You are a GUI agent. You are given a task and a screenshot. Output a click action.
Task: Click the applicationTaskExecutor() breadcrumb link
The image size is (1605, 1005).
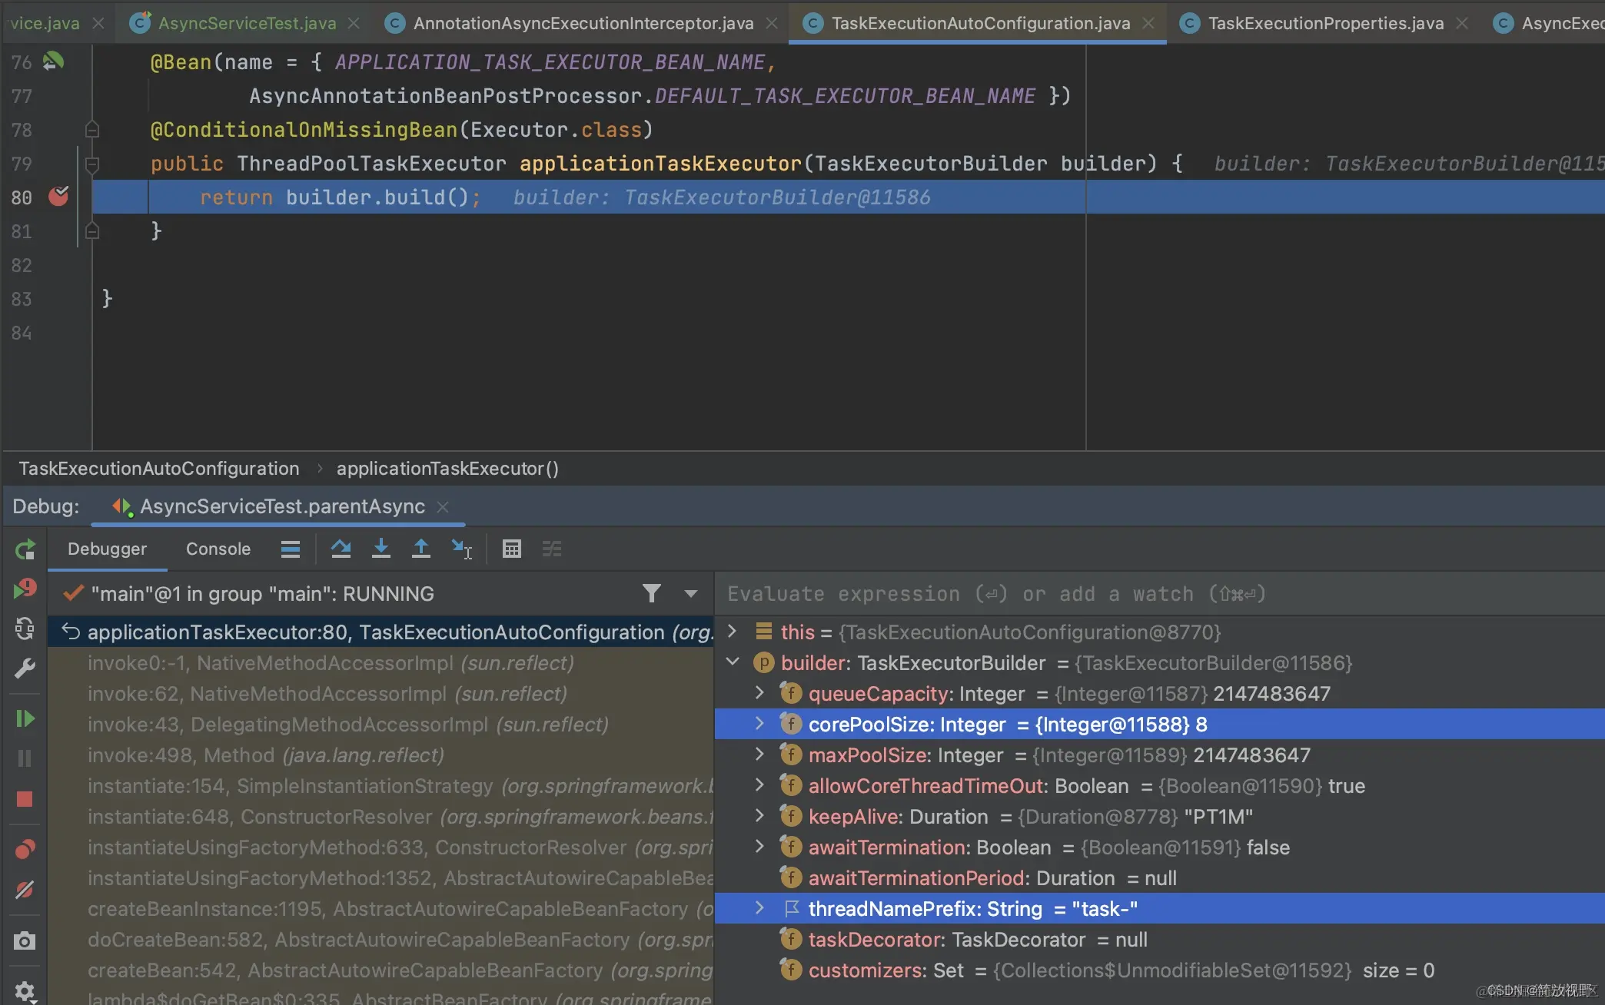pos(447,468)
